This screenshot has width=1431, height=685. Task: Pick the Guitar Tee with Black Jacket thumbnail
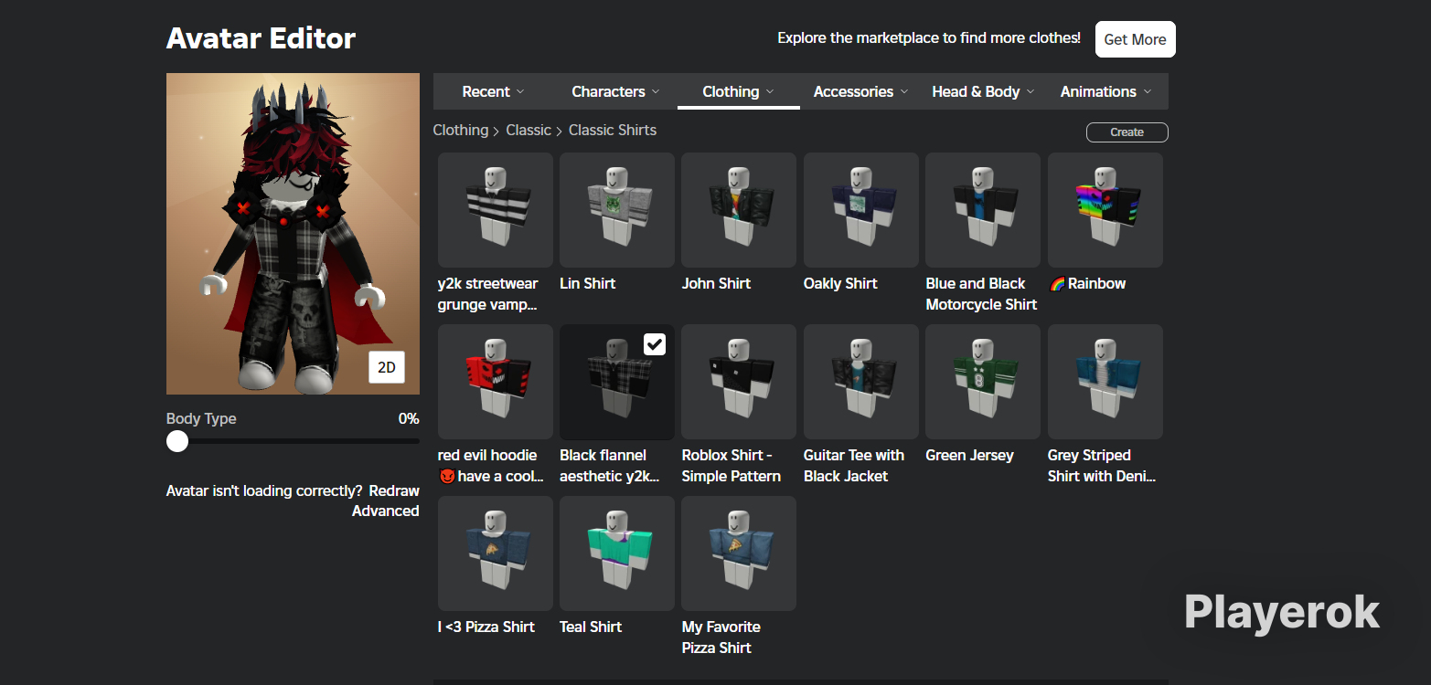pos(861,382)
